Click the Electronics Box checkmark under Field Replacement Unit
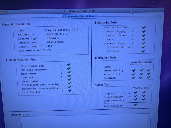The height and width of the screenshot is (128, 171). (69, 65)
